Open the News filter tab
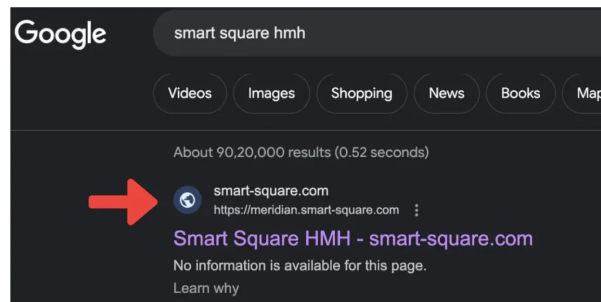Image resolution: width=601 pixels, height=302 pixels. point(447,93)
